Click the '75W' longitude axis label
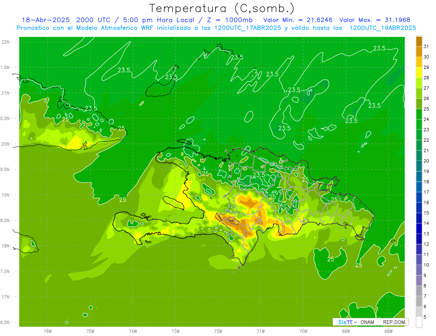This screenshot has height=336, width=436. click(90, 331)
